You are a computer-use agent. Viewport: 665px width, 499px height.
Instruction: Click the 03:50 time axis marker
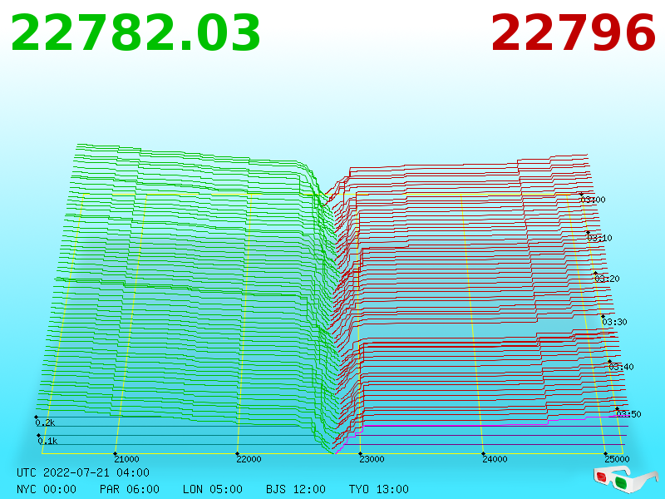[x=629, y=414]
